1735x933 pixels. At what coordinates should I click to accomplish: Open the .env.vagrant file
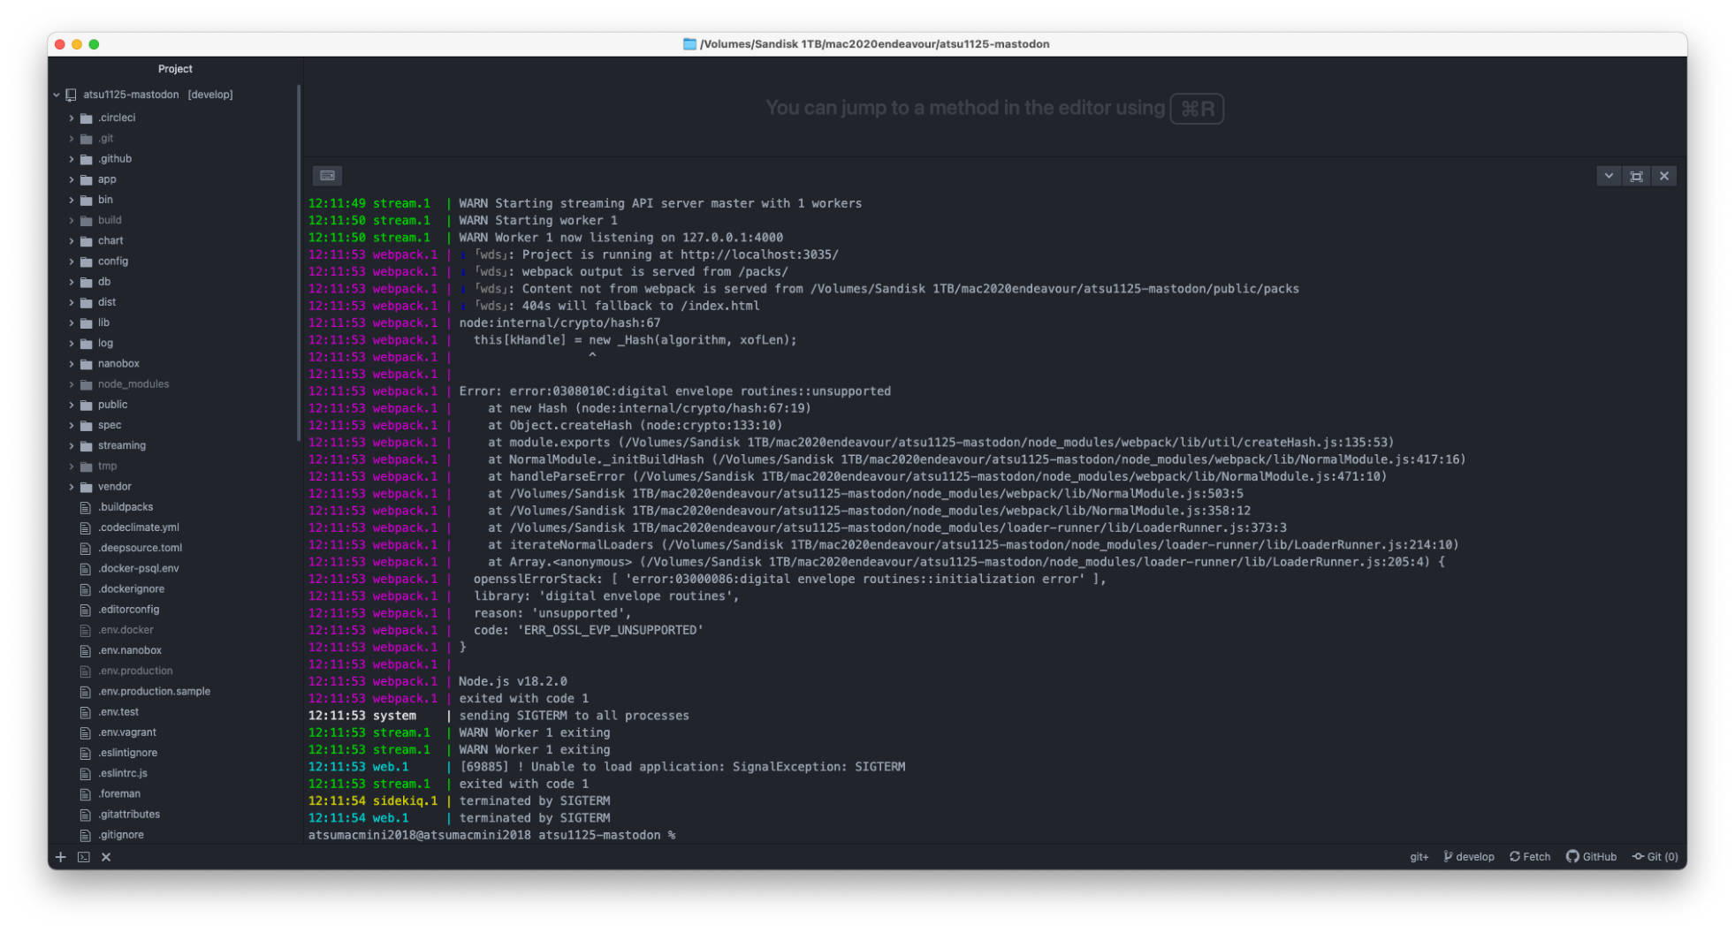click(127, 732)
